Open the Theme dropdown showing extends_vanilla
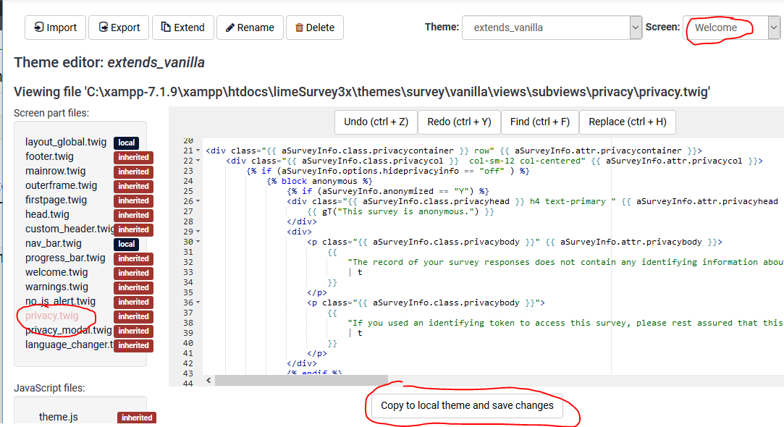The height and width of the screenshot is (427, 784). tap(552, 28)
